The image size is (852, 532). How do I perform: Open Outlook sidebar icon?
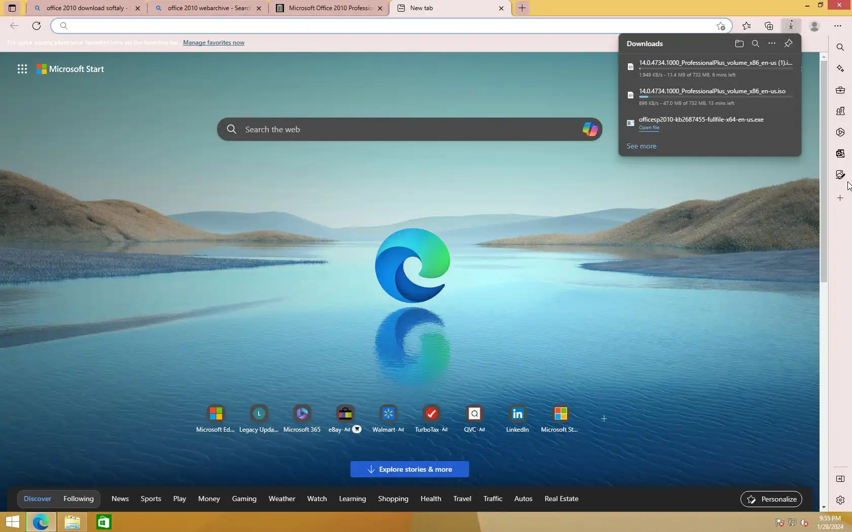[x=840, y=154]
